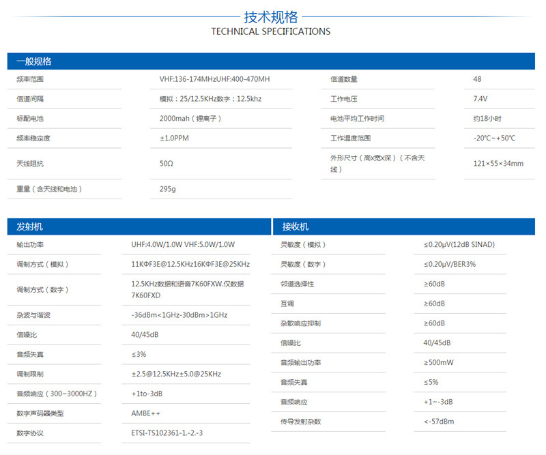Select the 发射机 section header
Image resolution: width=546 pixels, height=455 pixels.
[x=139, y=226]
